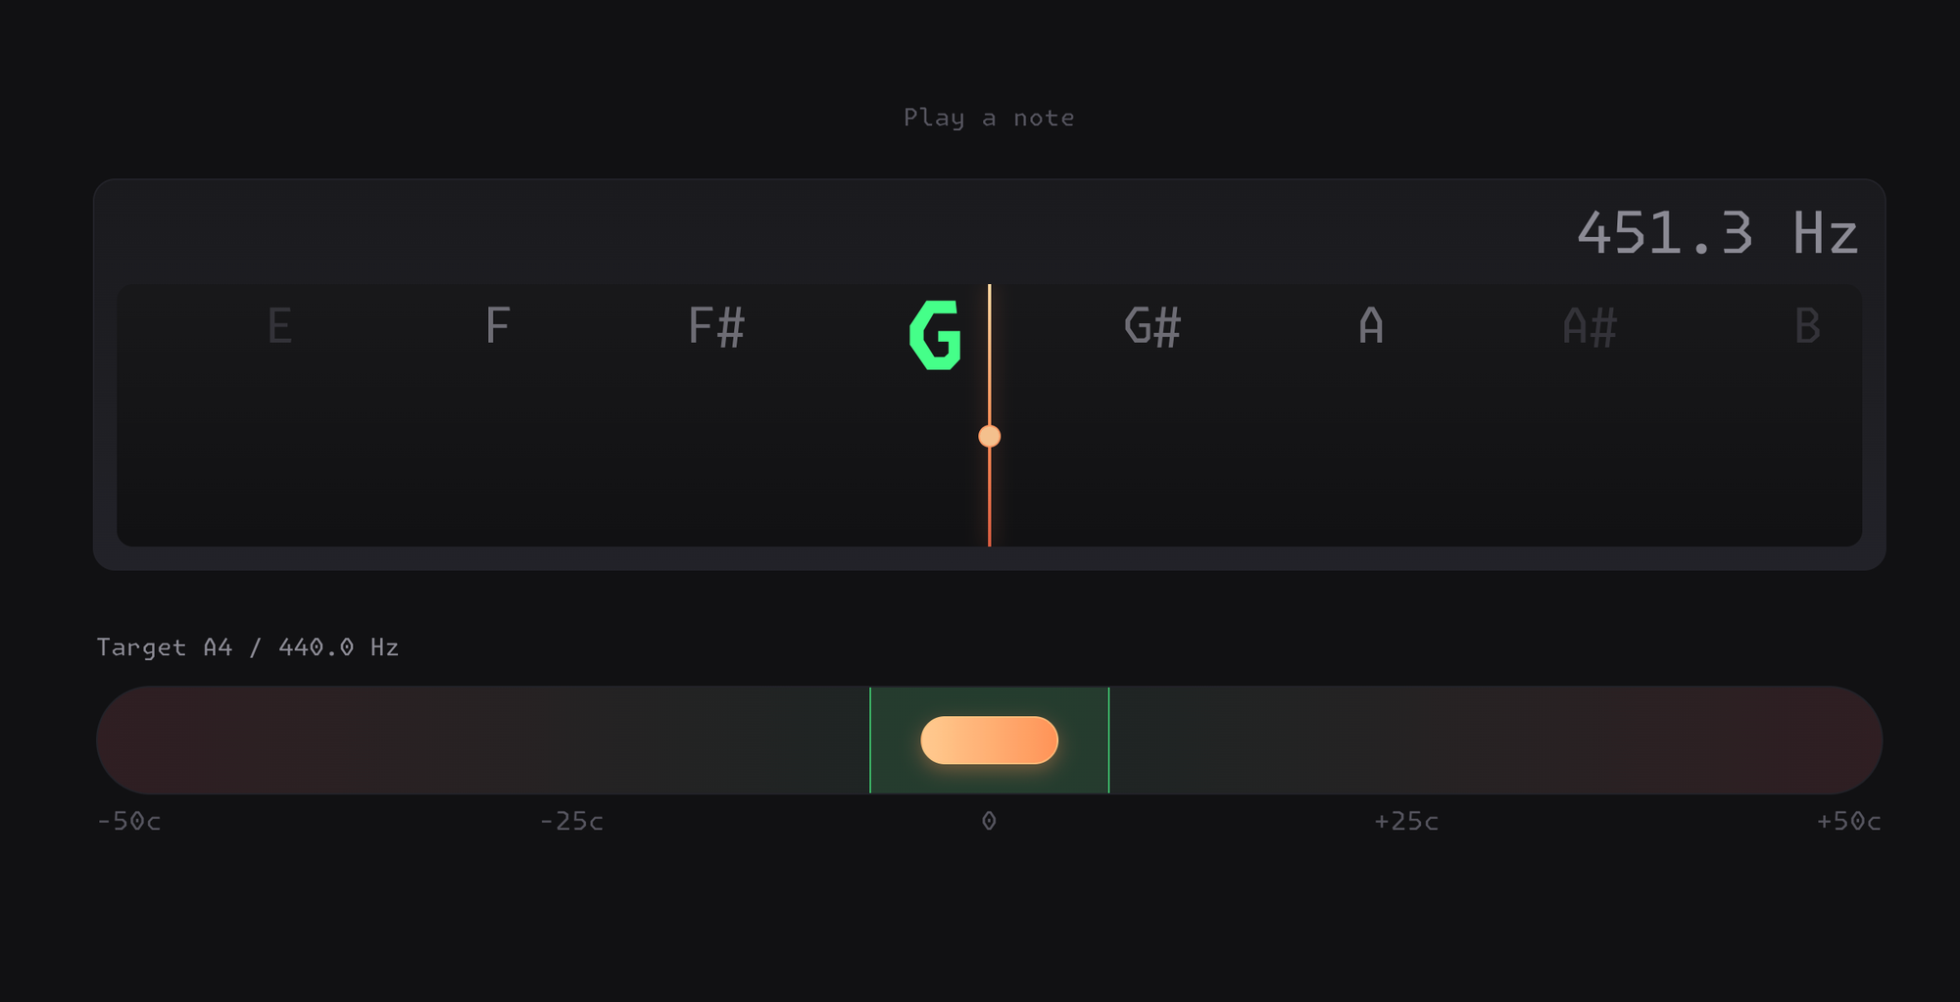The width and height of the screenshot is (1960, 1002).
Task: Click the left green in-tune boundary line
Action: pos(870,740)
